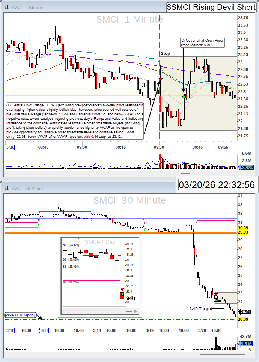Image resolution: width=259 pixels, height=362 pixels.
Task: Click the 09:15 time label on 1 Minute axis
Action: [x=120, y=147]
